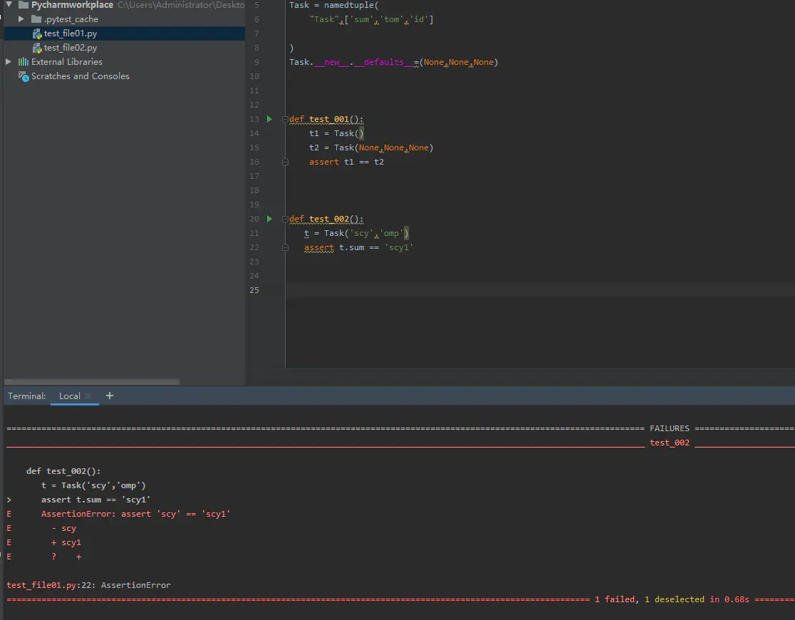Click 't2 = Task(None,None,None)' on line 15
Viewport: 795px width, 620px height.
point(371,148)
